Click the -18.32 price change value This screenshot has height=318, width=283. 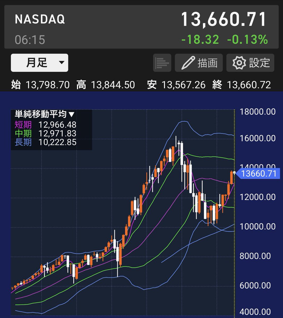coord(200,39)
